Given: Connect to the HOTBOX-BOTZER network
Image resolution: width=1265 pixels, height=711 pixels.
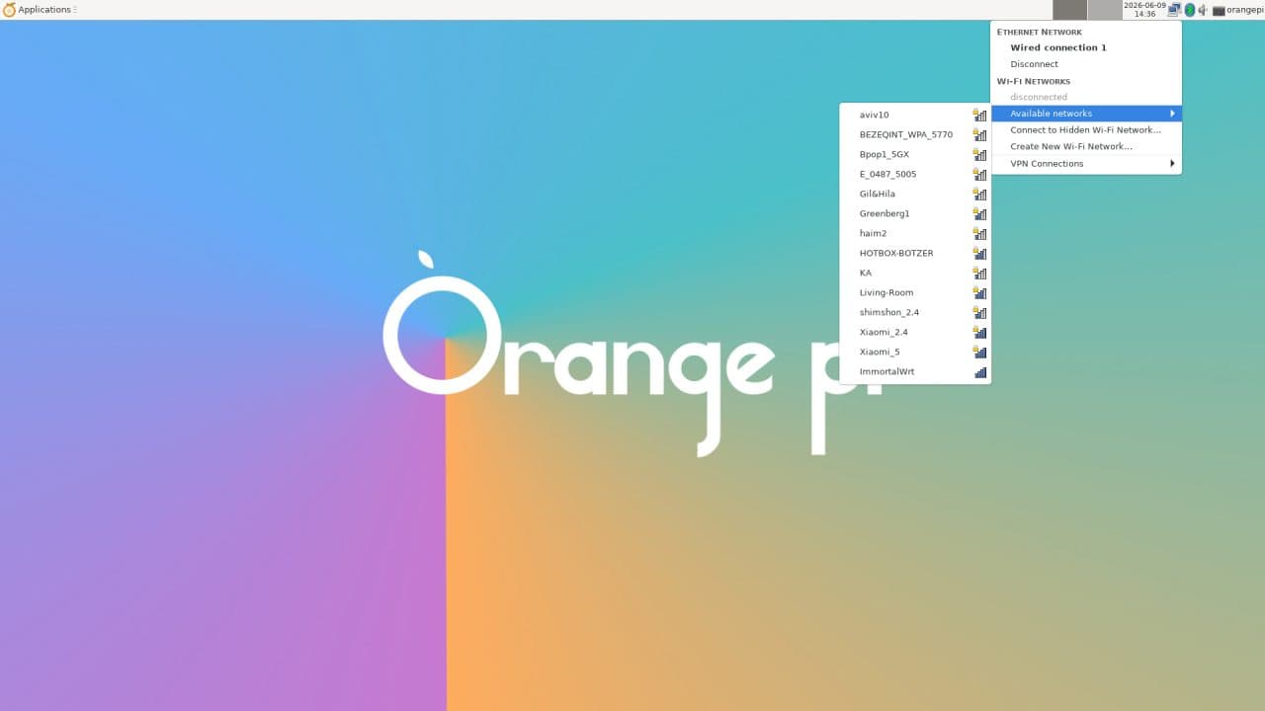Looking at the screenshot, I should [915, 253].
